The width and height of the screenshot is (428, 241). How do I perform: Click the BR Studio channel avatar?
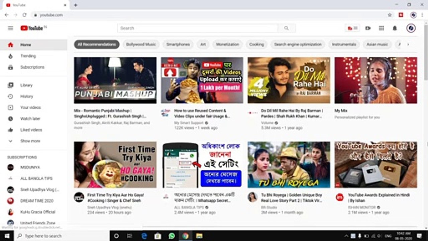coord(252,197)
